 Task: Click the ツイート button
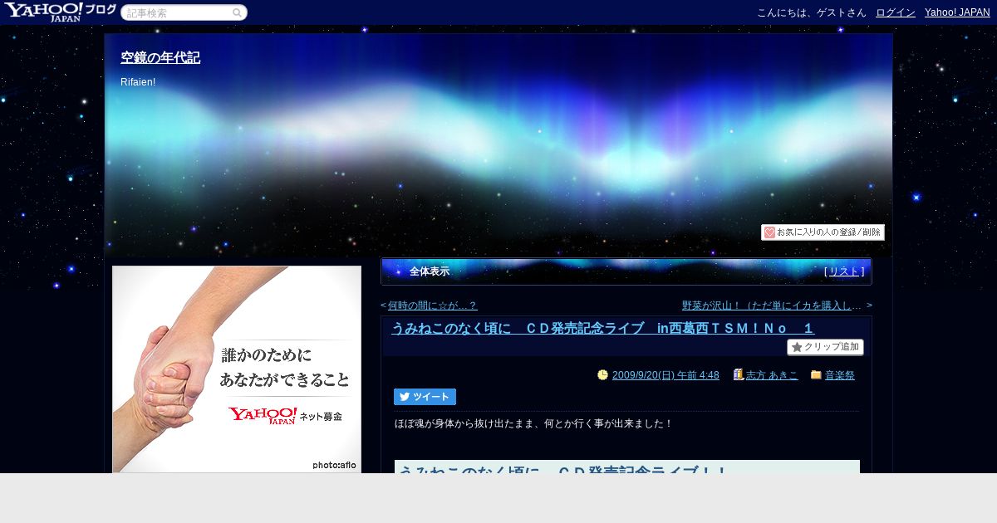(425, 397)
